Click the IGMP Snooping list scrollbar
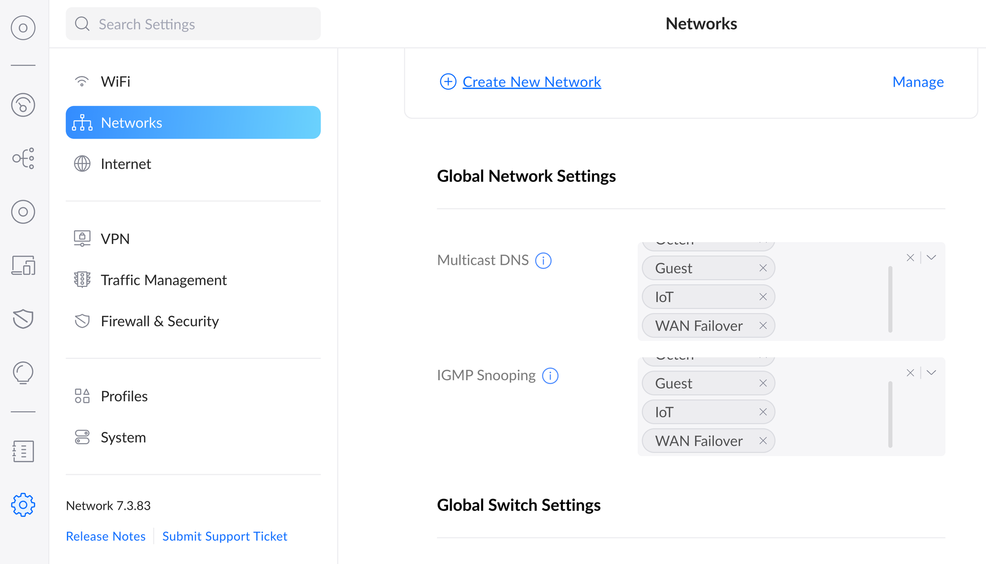 pyautogui.click(x=890, y=414)
